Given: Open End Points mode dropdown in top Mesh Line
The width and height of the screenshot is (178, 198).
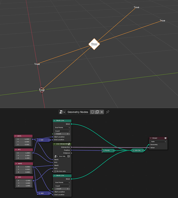Looking at the screenshot, I should pos(62,128).
